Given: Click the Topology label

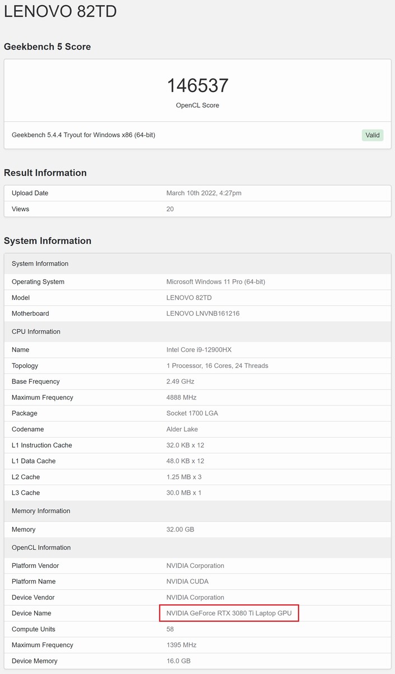Looking at the screenshot, I should tap(25, 366).
